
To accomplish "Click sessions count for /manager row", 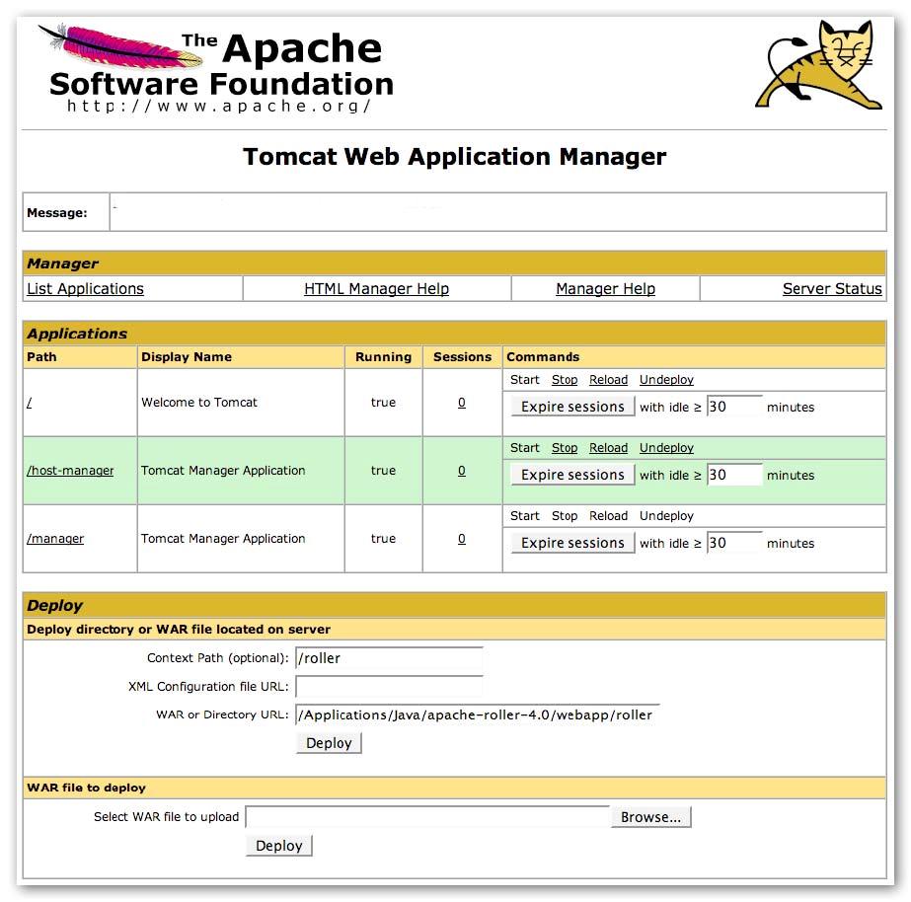I will [462, 539].
